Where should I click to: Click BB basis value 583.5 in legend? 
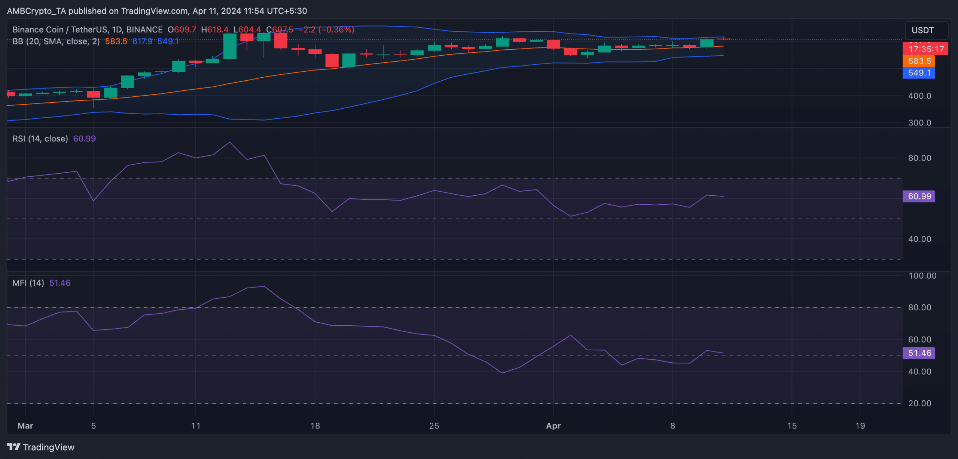[x=116, y=41]
